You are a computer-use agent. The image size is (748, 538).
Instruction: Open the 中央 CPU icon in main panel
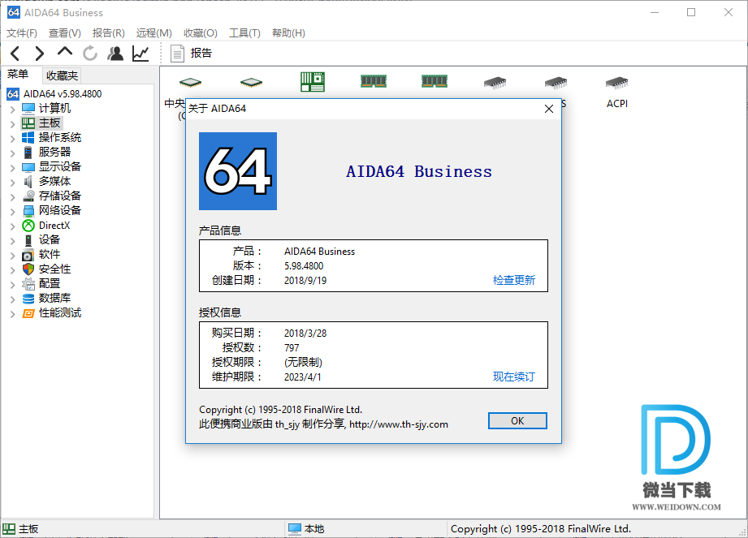tap(190, 83)
